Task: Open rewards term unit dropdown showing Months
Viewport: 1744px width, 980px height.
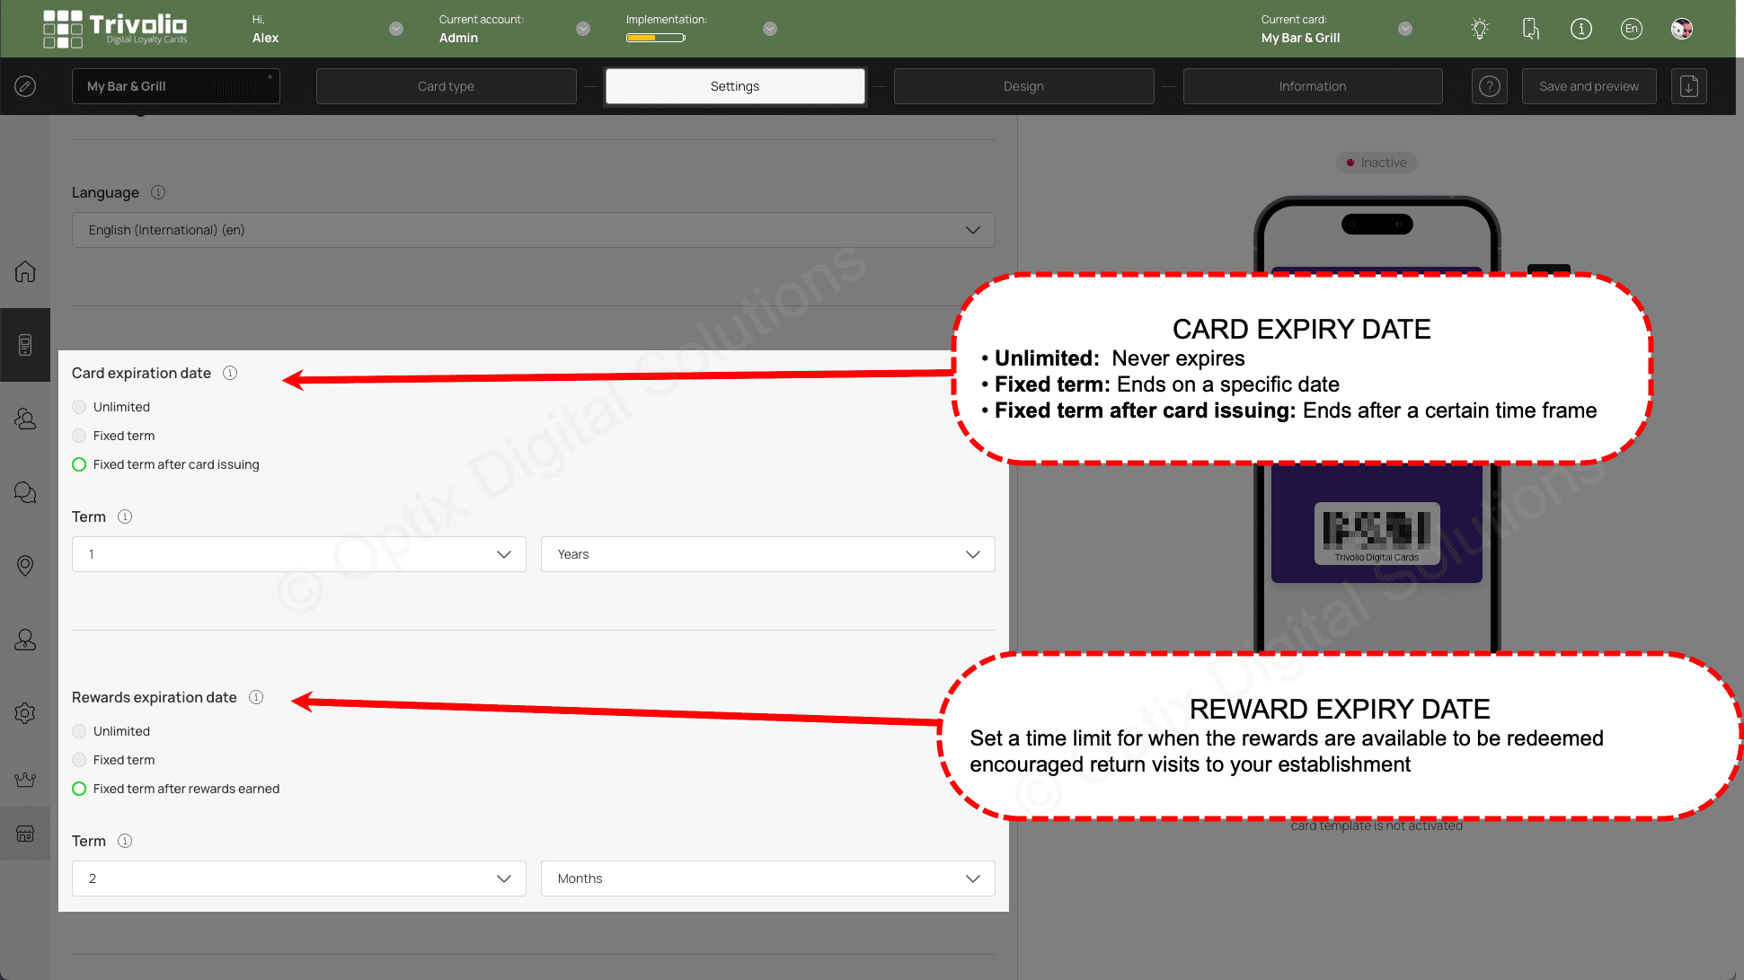Action: (x=767, y=878)
